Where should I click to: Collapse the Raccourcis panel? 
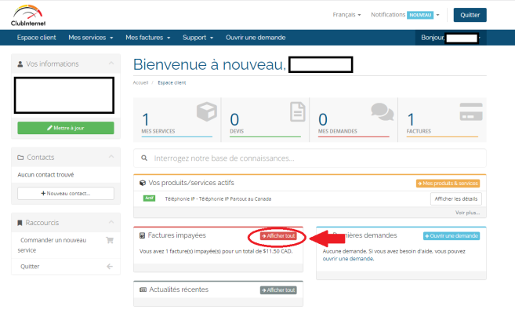[111, 222]
